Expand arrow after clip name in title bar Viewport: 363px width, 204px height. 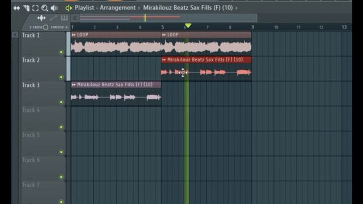point(237,8)
